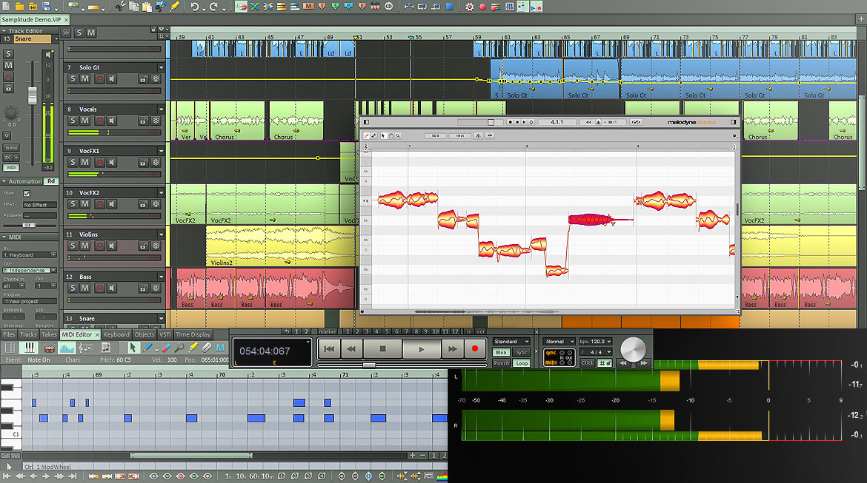Screen dimensions: 867x483
Task: Switch to the Tracks tab
Action: tap(28, 334)
